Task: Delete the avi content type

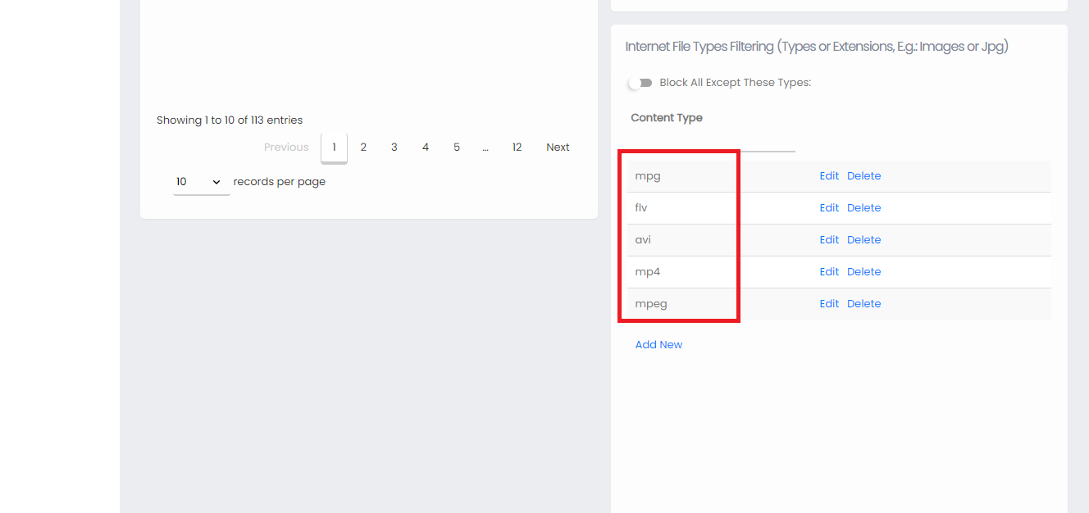Action: (x=863, y=240)
